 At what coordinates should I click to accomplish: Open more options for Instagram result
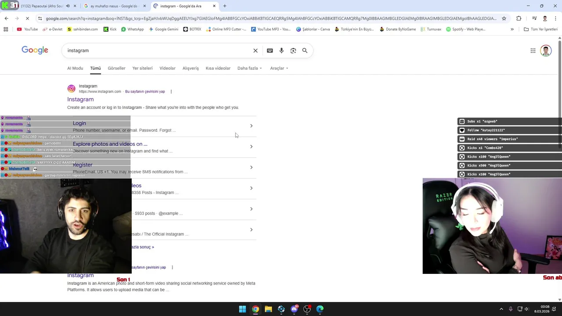pyautogui.click(x=171, y=92)
